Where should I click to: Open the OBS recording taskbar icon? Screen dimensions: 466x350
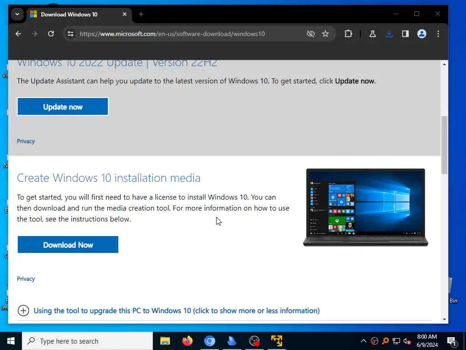point(254,341)
